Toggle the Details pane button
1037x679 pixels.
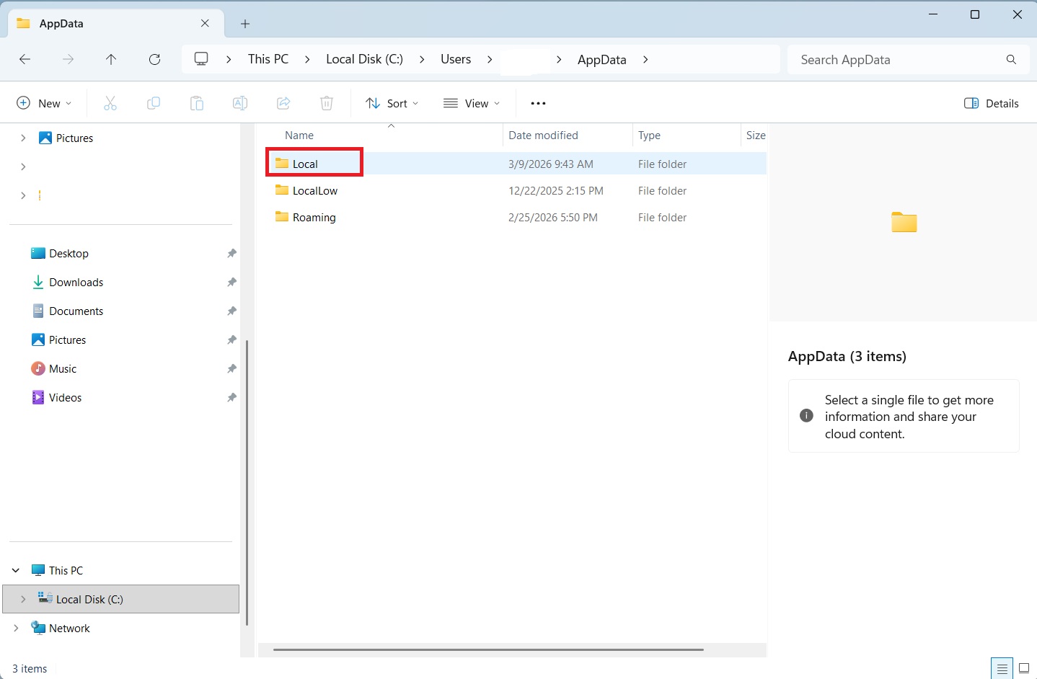click(991, 104)
